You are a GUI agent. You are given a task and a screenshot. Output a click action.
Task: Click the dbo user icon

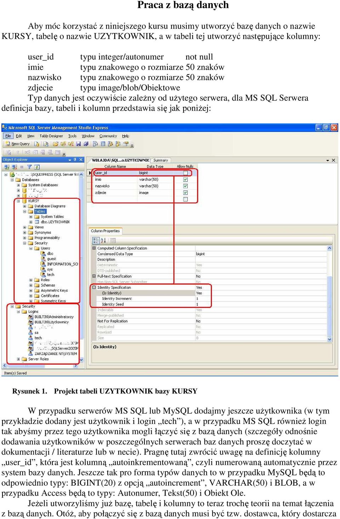click(x=44, y=254)
